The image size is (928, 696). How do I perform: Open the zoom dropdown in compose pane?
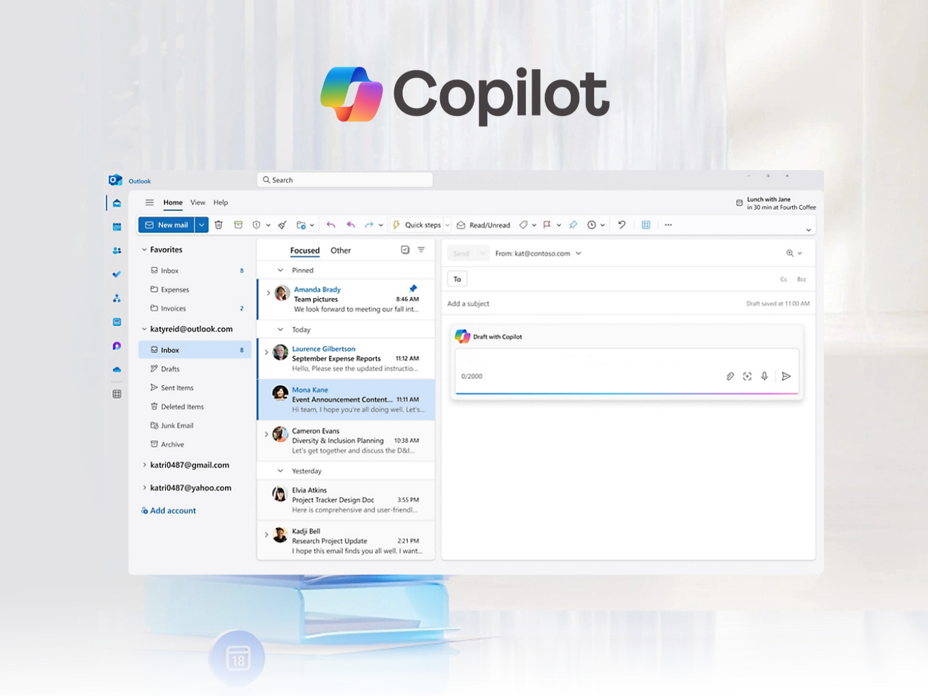coord(800,253)
